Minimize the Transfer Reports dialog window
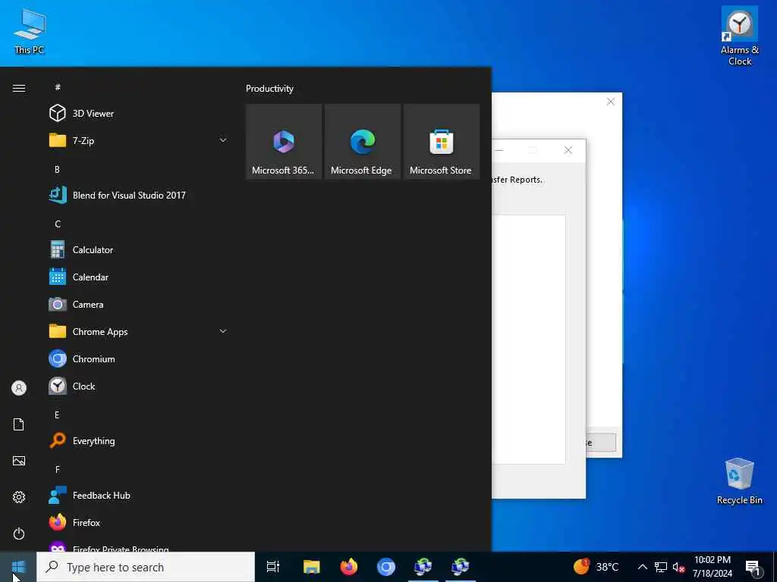This screenshot has width=777, height=582. pyautogui.click(x=499, y=150)
